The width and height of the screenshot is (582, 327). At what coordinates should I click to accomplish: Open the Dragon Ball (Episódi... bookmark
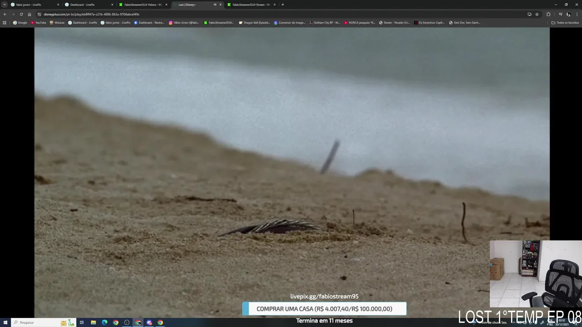255,23
